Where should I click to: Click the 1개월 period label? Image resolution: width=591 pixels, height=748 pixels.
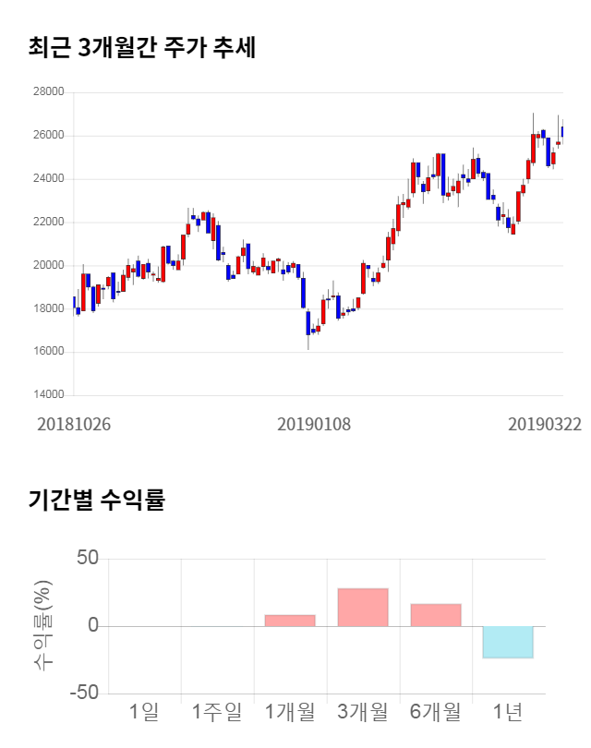290,711
